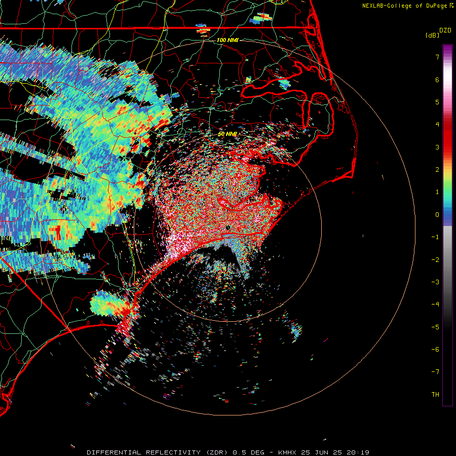Click the -1 value on the color scale

(x=435, y=237)
